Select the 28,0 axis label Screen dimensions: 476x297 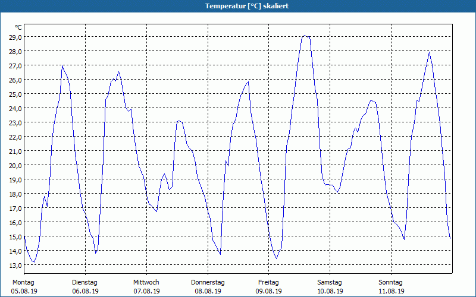point(15,51)
